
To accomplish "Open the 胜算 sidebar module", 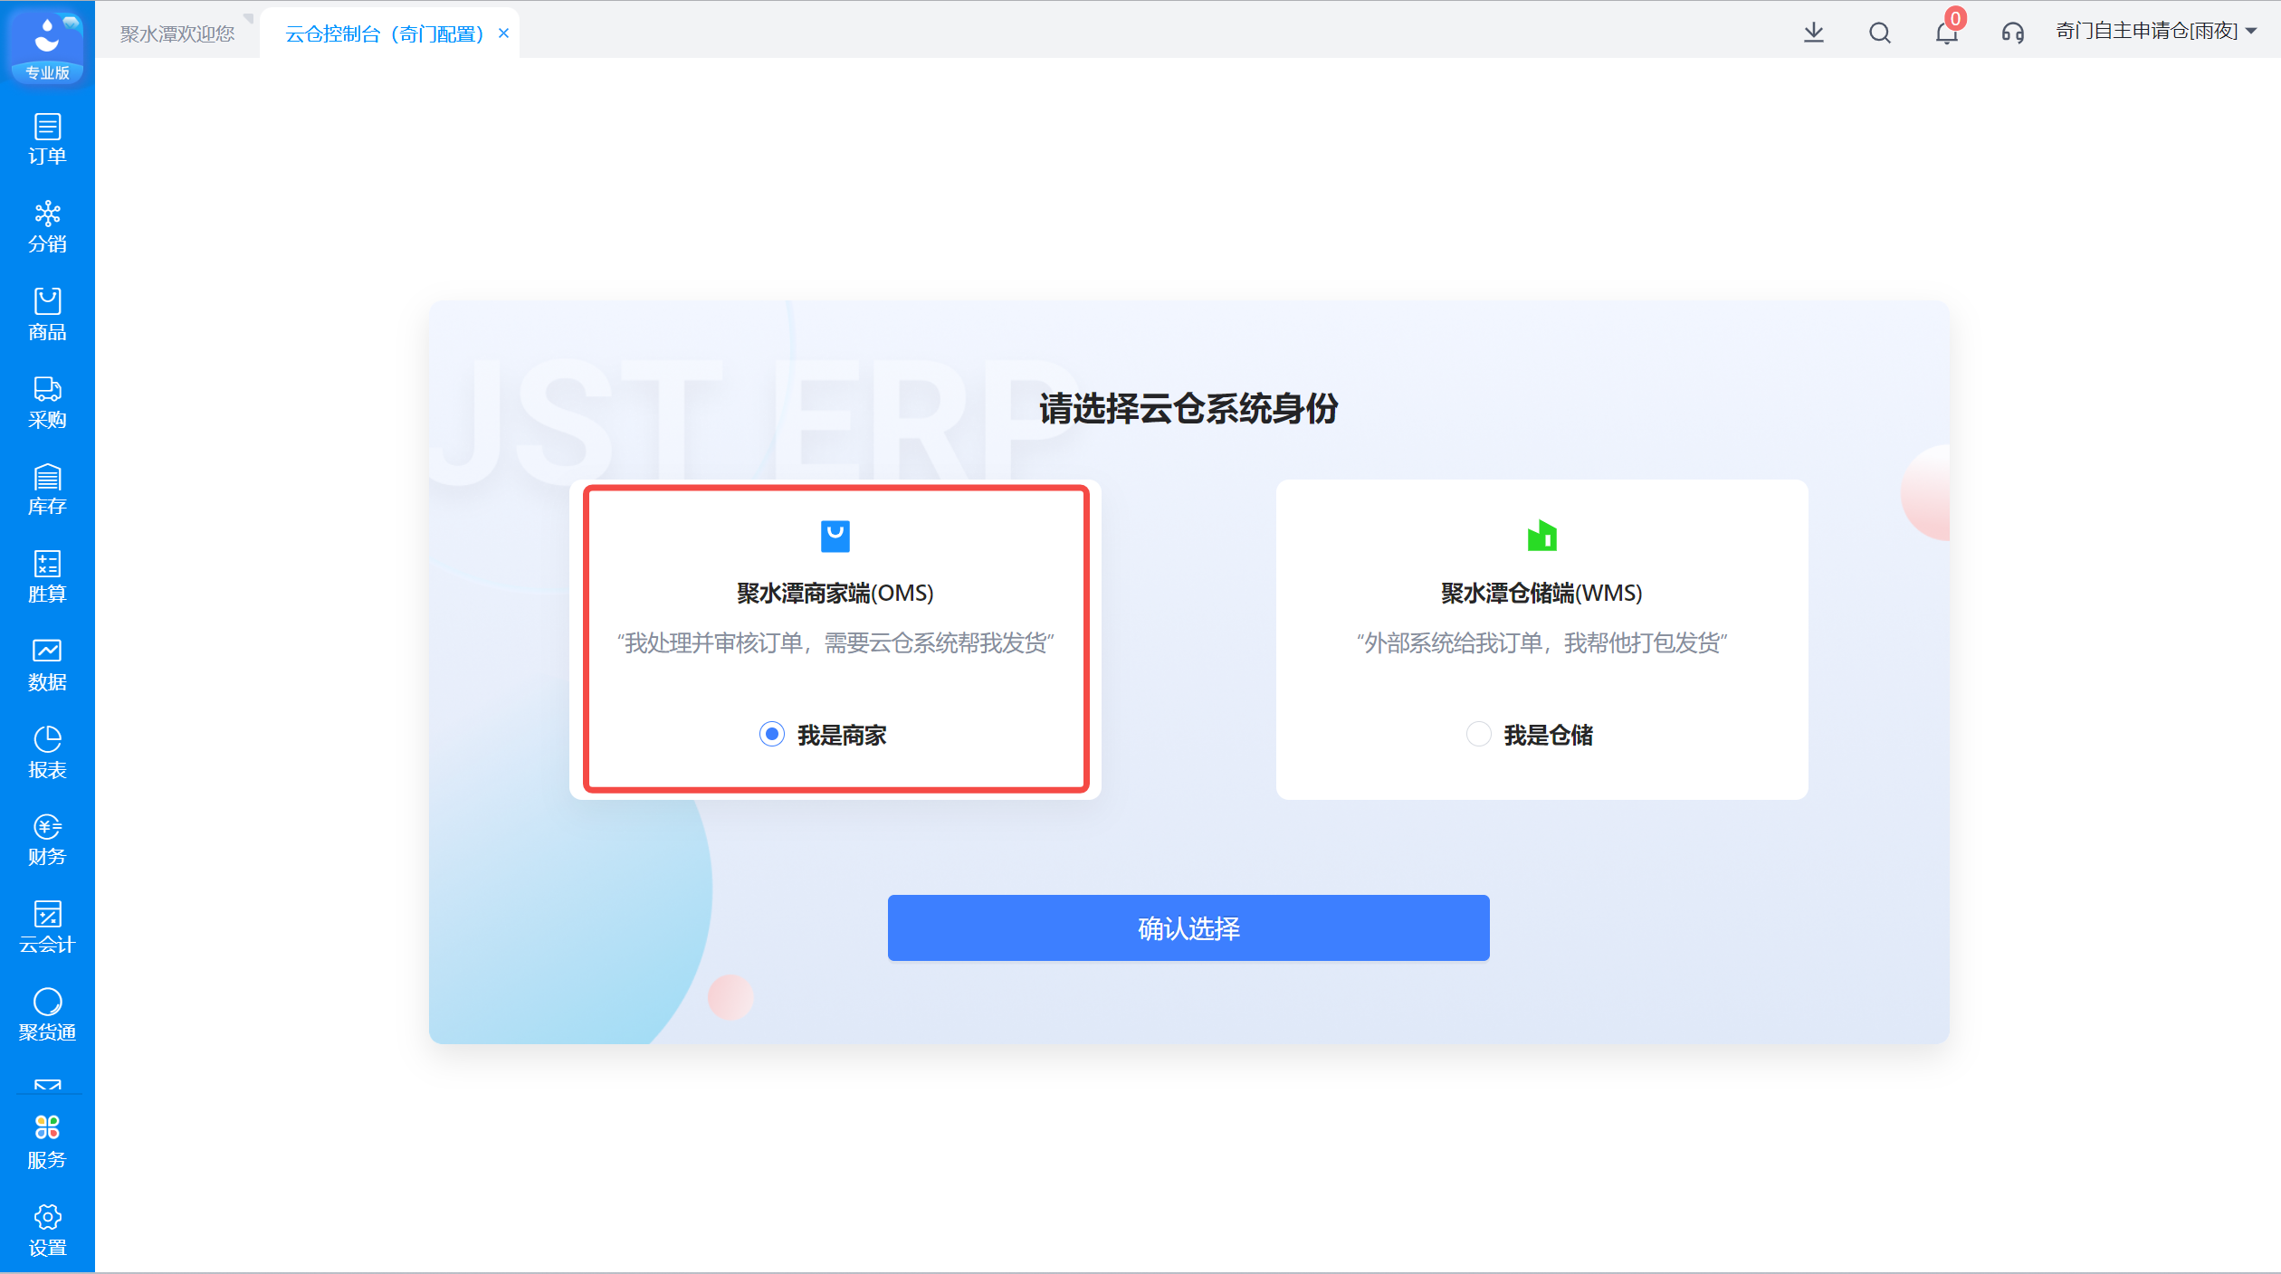I will point(47,577).
